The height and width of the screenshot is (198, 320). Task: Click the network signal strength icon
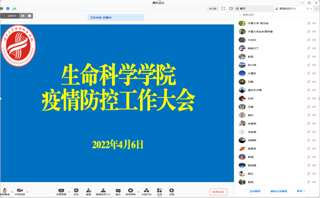(14, 8)
